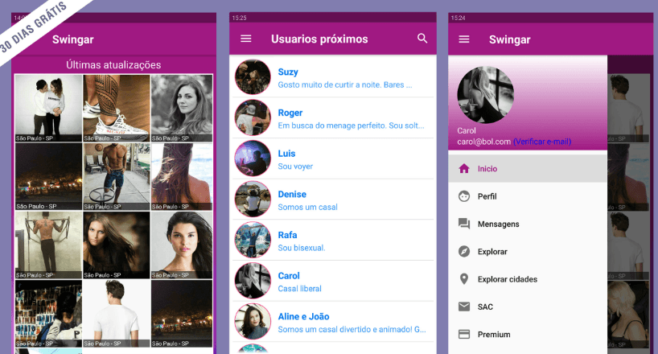Open graffiti wall photo thumbnail
Image resolution: width=658 pixels, height=354 pixels.
[49, 313]
